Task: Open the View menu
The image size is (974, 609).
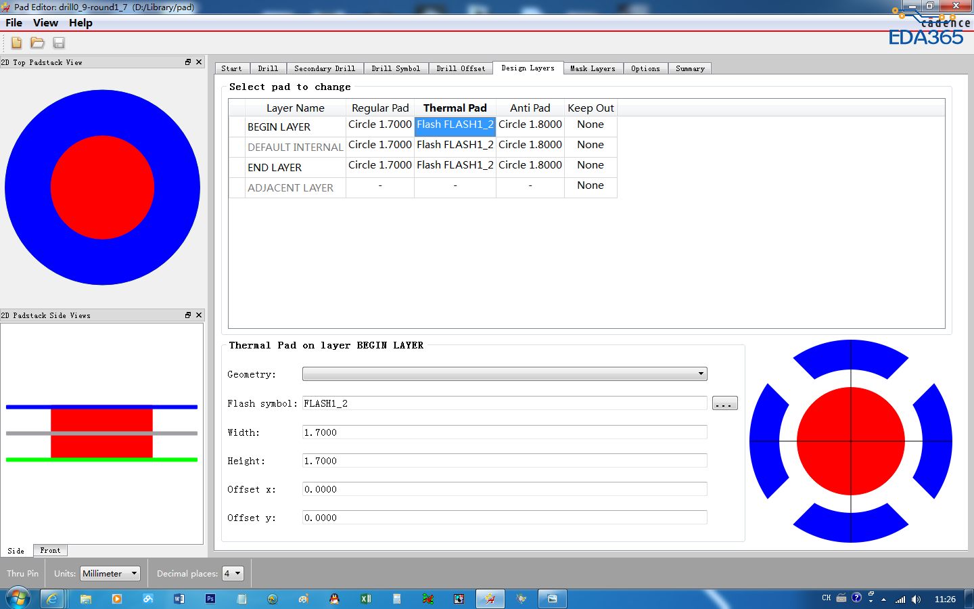Action: click(45, 23)
